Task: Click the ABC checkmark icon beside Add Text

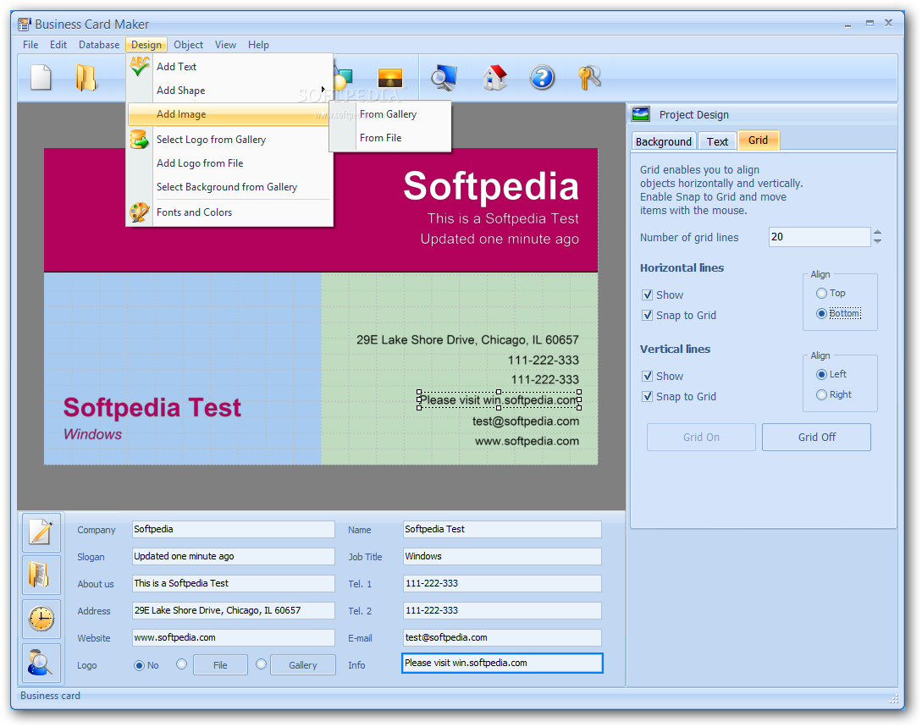Action: 140,66
